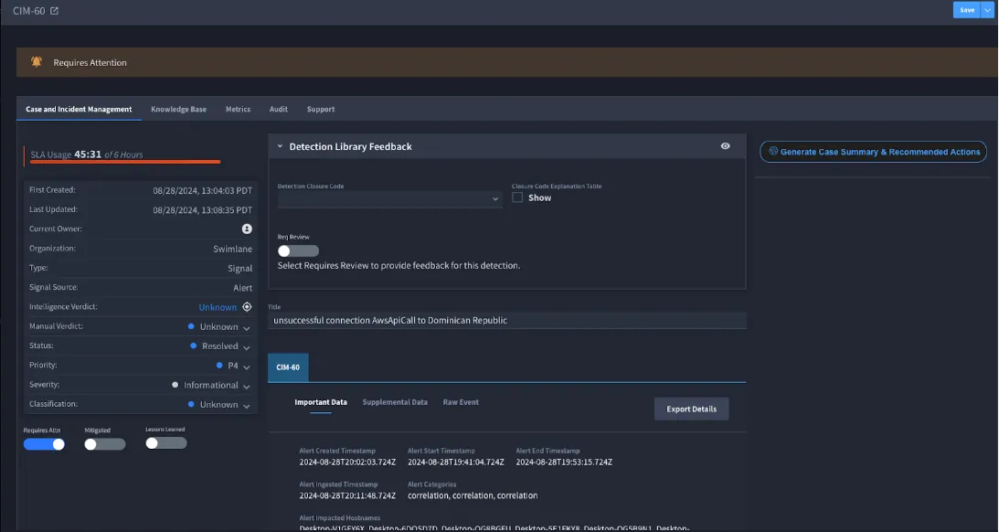Open the Severity Informational dropdown
Viewport: 999px width, 532px height.
coord(247,386)
